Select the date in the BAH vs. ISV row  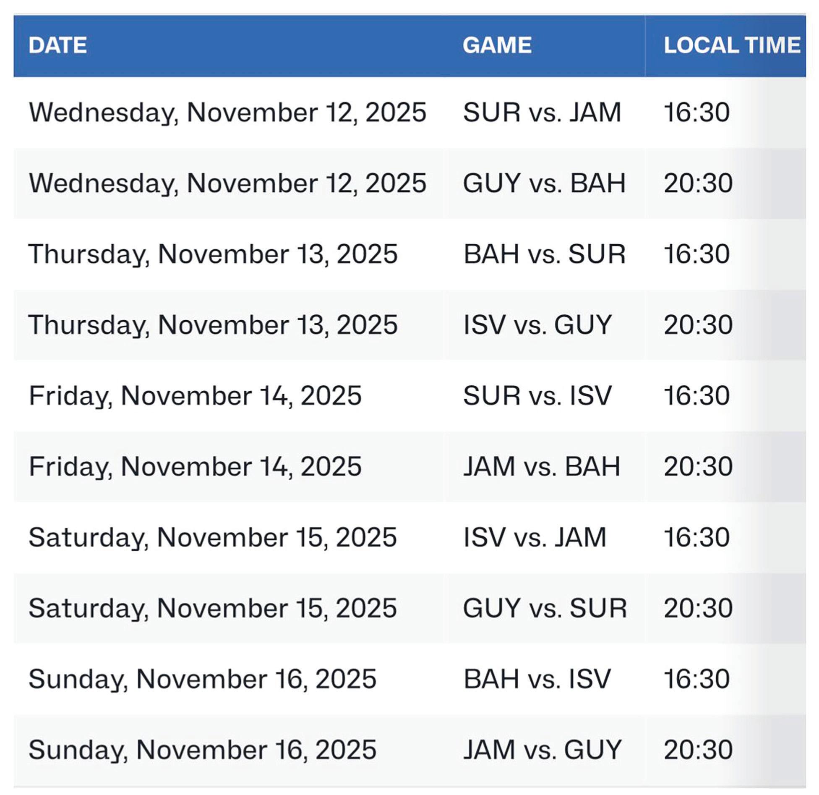tap(202, 679)
